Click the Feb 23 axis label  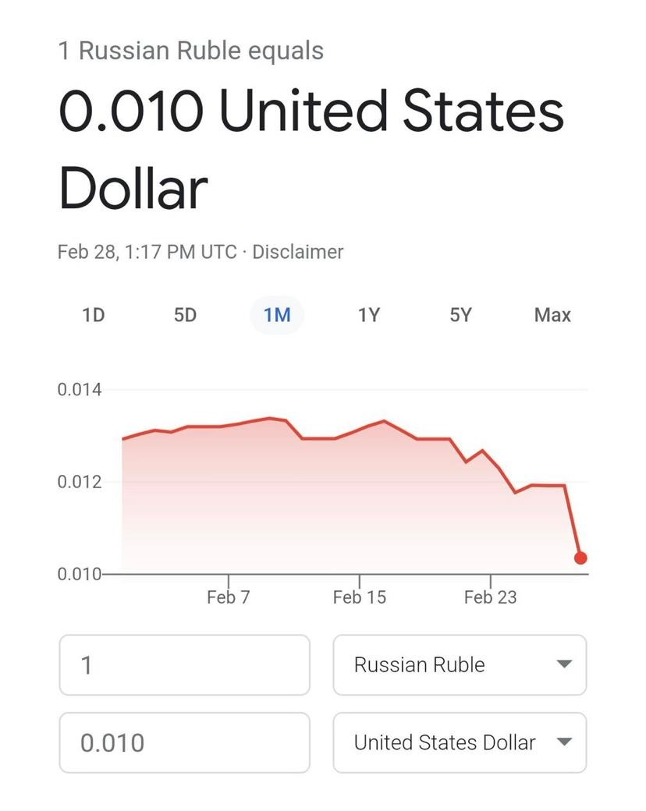[x=490, y=597]
